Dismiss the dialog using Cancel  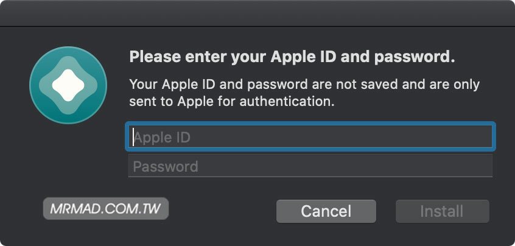[326, 211]
